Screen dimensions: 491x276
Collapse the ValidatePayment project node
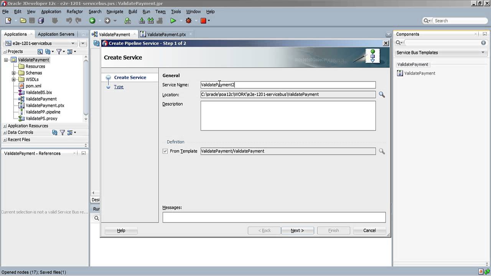coord(6,60)
